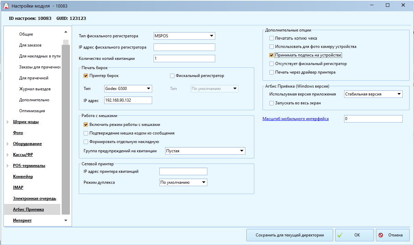The image size is (414, 245).
Task: Open the Тип фискального регистратора MSPOS dropdown
Action: click(184, 36)
